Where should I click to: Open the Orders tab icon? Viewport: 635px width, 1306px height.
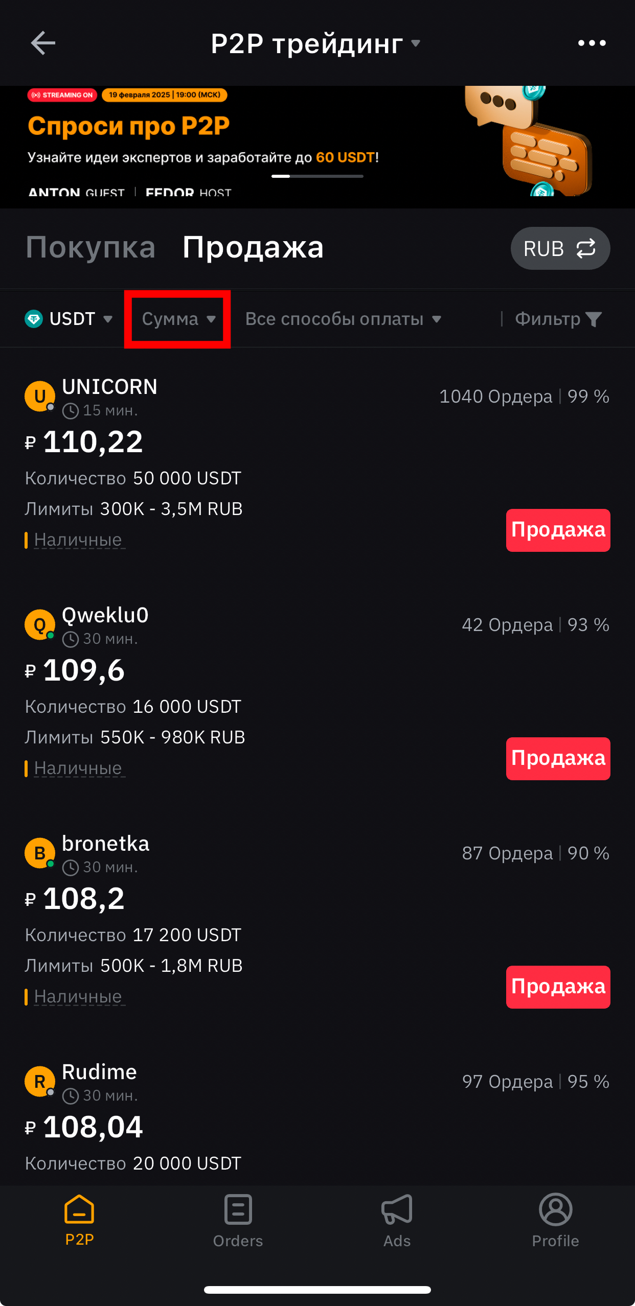(x=238, y=1209)
